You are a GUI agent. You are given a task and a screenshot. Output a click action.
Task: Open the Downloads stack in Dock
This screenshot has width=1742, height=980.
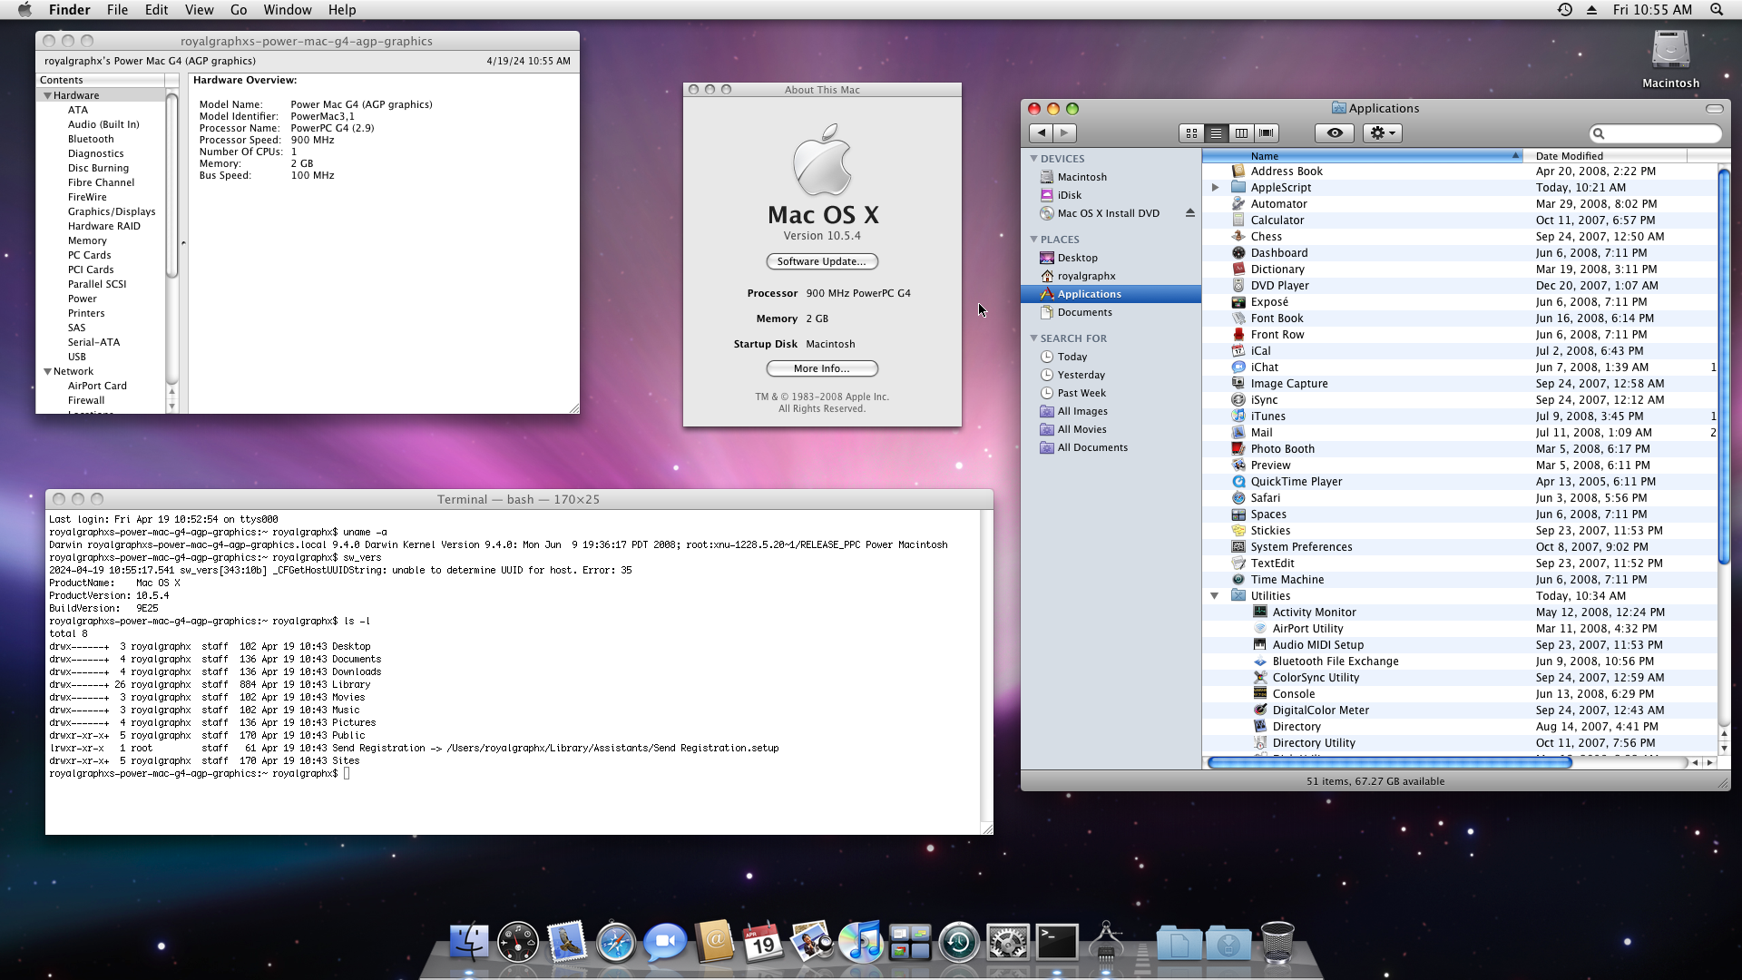(x=1228, y=943)
